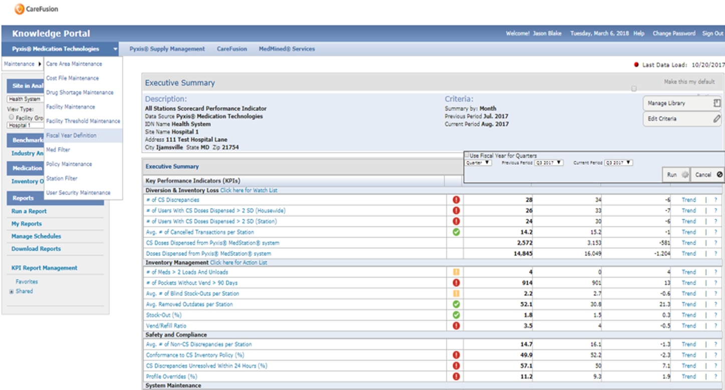725x390 pixels.
Task: Click the Manage Library book icon
Action: pyautogui.click(x=717, y=103)
